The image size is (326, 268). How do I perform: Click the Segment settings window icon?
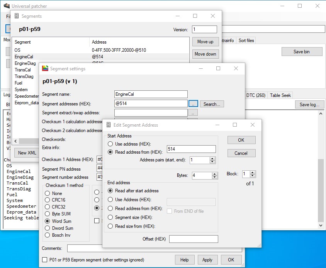45,68
